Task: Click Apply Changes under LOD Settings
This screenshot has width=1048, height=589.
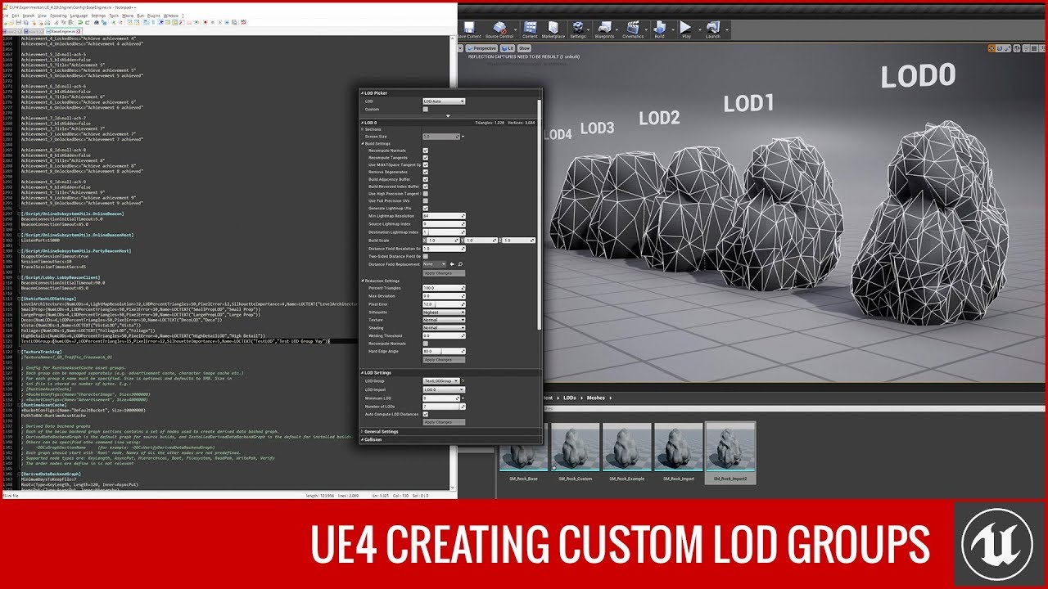Action: 444,422
